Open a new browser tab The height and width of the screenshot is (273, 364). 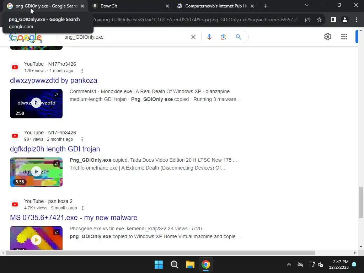click(266, 6)
